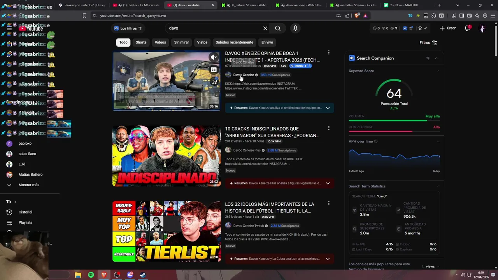Viewport: 498px width, 280px height.
Task: Open Steam from the taskbar
Action: point(143,275)
